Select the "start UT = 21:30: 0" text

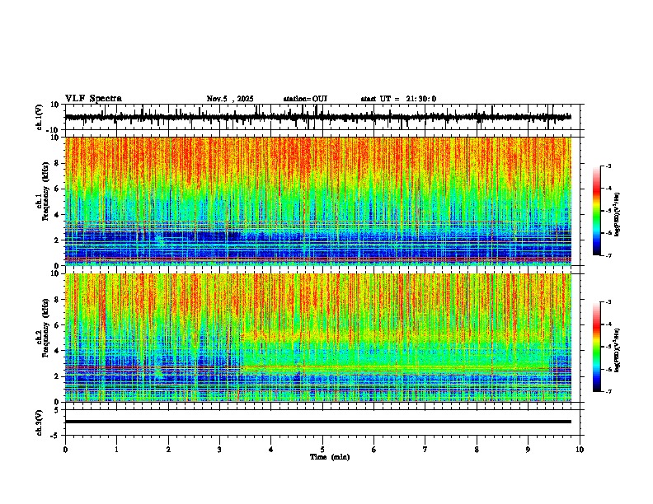(398, 99)
